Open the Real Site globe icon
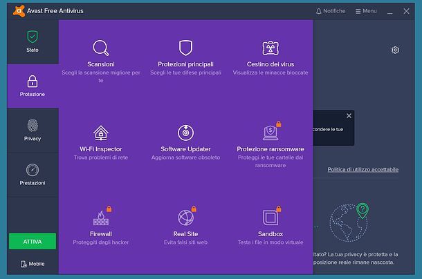Viewport: 422px width, 279px height. (x=185, y=218)
